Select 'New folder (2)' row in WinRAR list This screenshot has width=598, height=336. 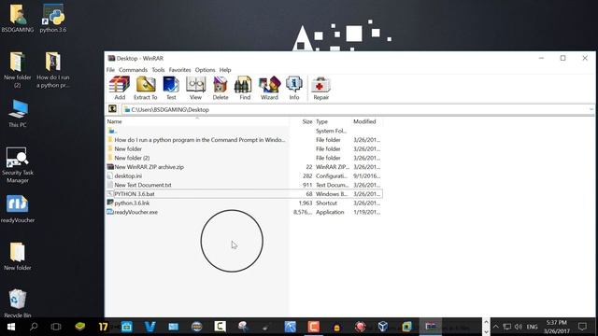coord(244,158)
